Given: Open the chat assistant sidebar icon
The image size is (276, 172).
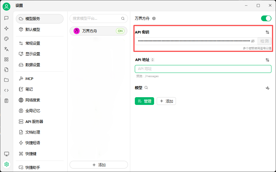Looking at the screenshot, I should pyautogui.click(x=6, y=18).
